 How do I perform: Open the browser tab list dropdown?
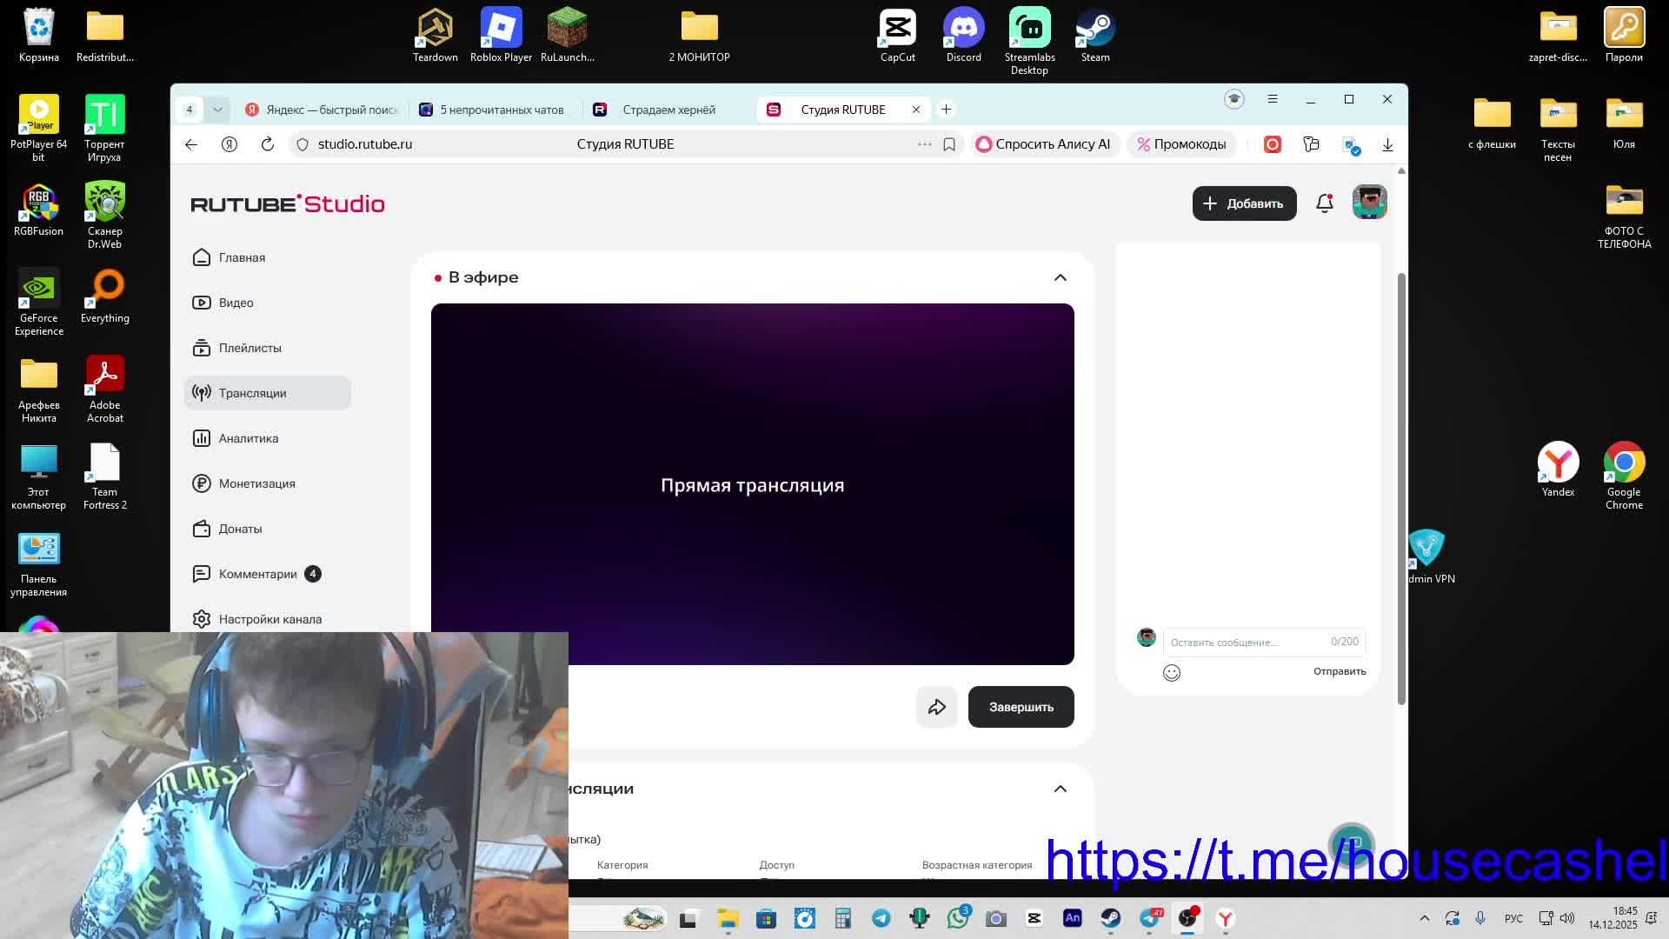217,110
